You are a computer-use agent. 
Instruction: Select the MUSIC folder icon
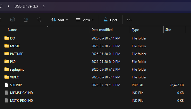point(7,46)
